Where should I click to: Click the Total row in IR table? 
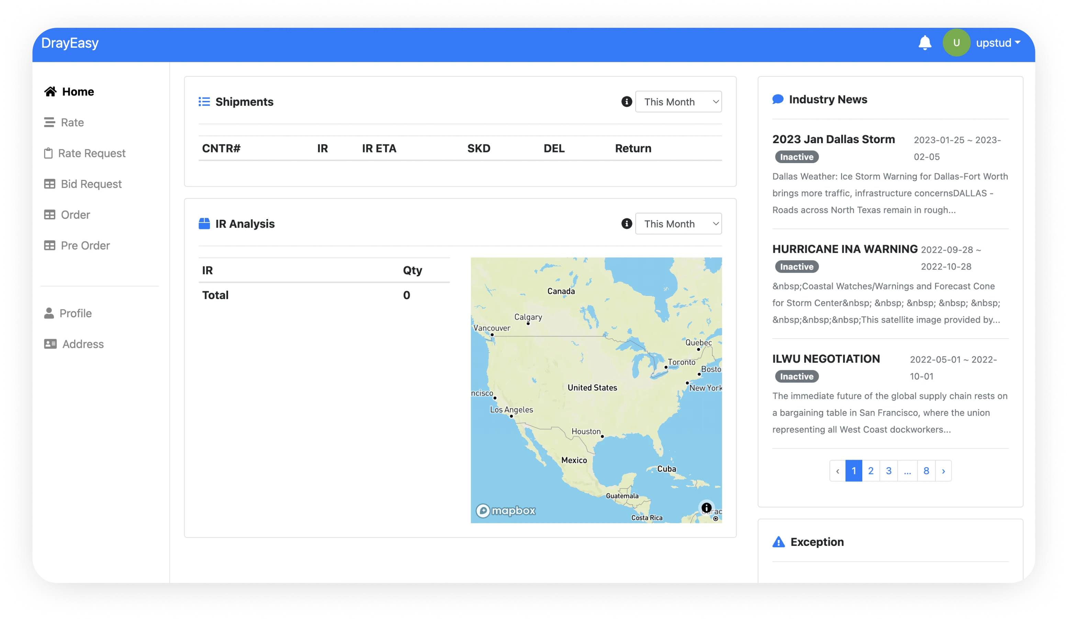[324, 295]
